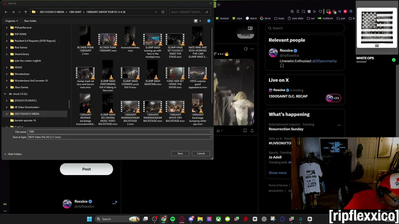This screenshot has width=399, height=224.
Task: Open Spotify from the taskbar
Action: click(173, 219)
